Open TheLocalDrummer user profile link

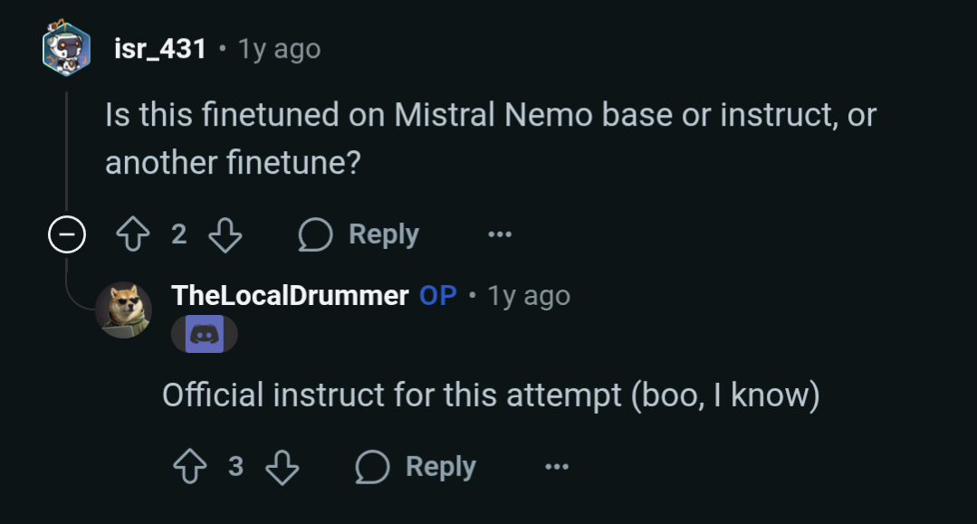pos(291,295)
